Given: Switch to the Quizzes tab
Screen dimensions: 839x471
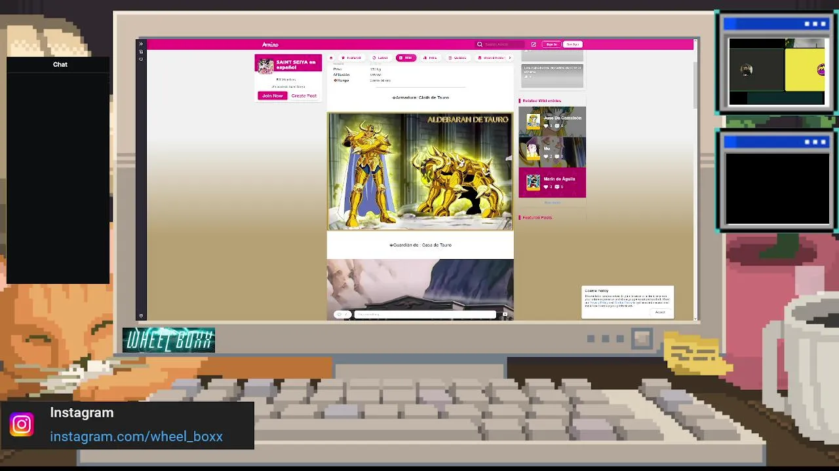Looking at the screenshot, I should [458, 58].
